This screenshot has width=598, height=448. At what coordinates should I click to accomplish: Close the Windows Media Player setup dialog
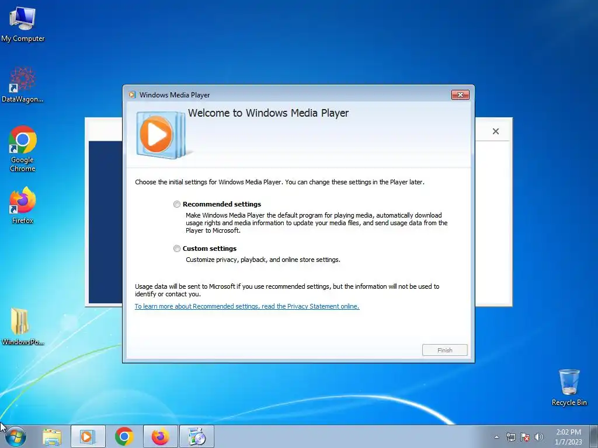pyautogui.click(x=460, y=95)
